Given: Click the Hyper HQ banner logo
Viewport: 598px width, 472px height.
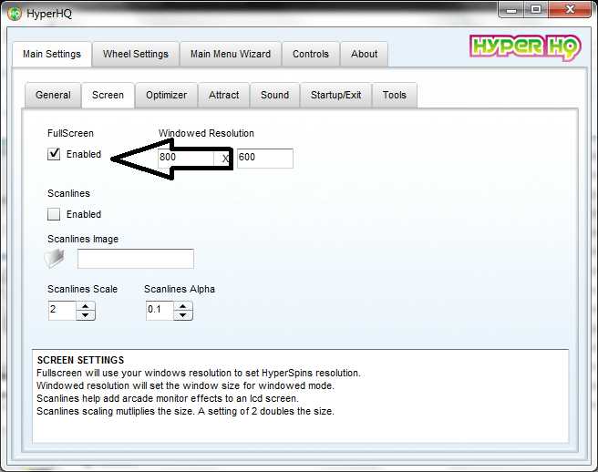Looking at the screenshot, I should (525, 47).
